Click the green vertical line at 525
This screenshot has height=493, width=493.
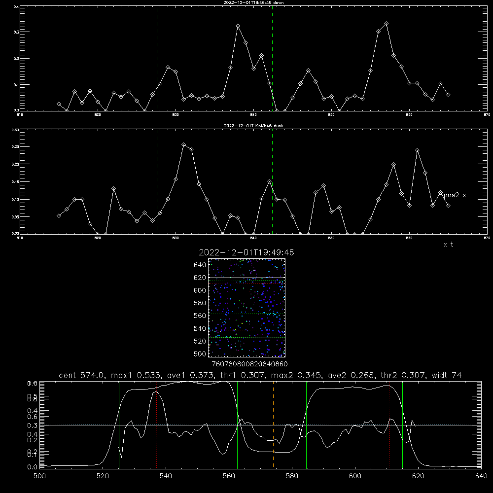[x=119, y=424]
